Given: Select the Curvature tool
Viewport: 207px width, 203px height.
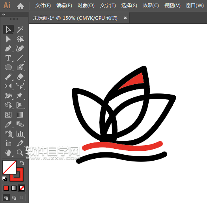Looking at the screenshot, I should pyautogui.click(x=20, y=49).
